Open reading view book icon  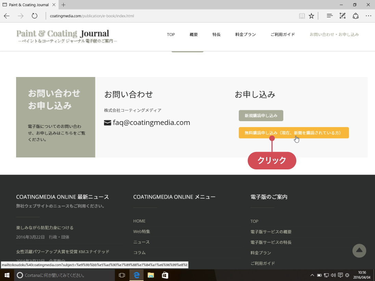[x=302, y=16]
